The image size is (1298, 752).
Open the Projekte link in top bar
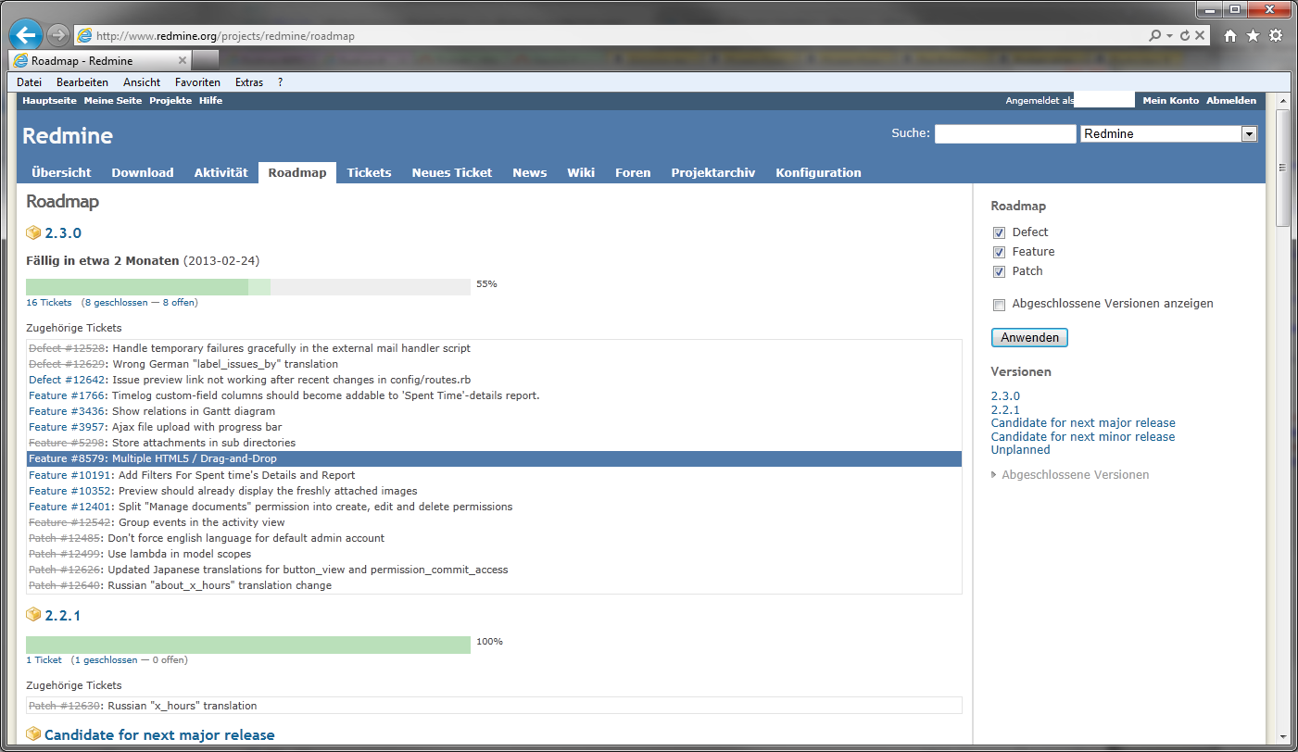(x=170, y=100)
